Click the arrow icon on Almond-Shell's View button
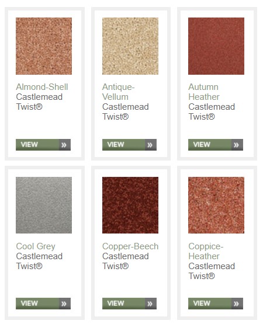This screenshot has height=324, width=263. pos(64,145)
